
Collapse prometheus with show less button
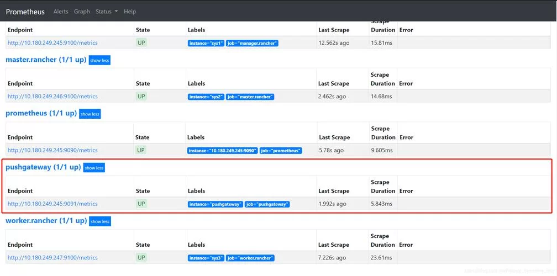coord(90,114)
